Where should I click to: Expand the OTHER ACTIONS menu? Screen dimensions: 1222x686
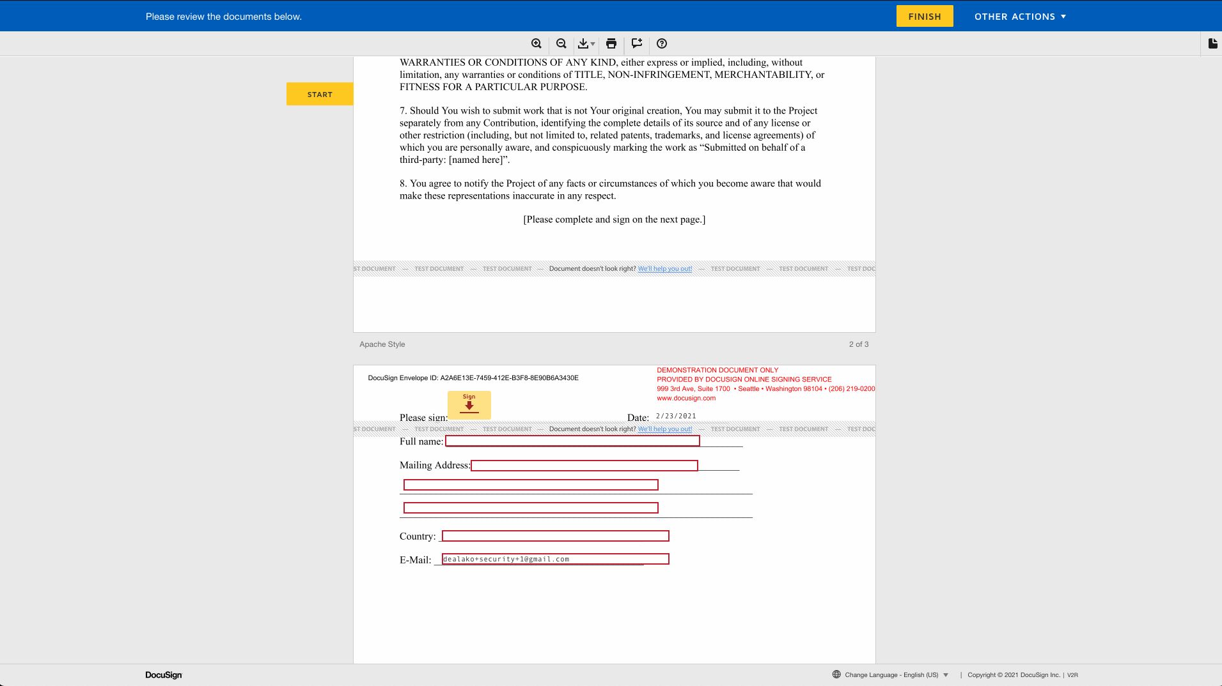point(1020,17)
